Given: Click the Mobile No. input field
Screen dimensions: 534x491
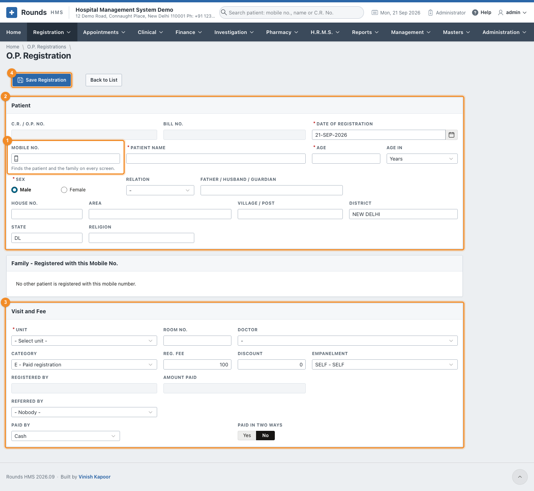Looking at the screenshot, I should coord(66,159).
